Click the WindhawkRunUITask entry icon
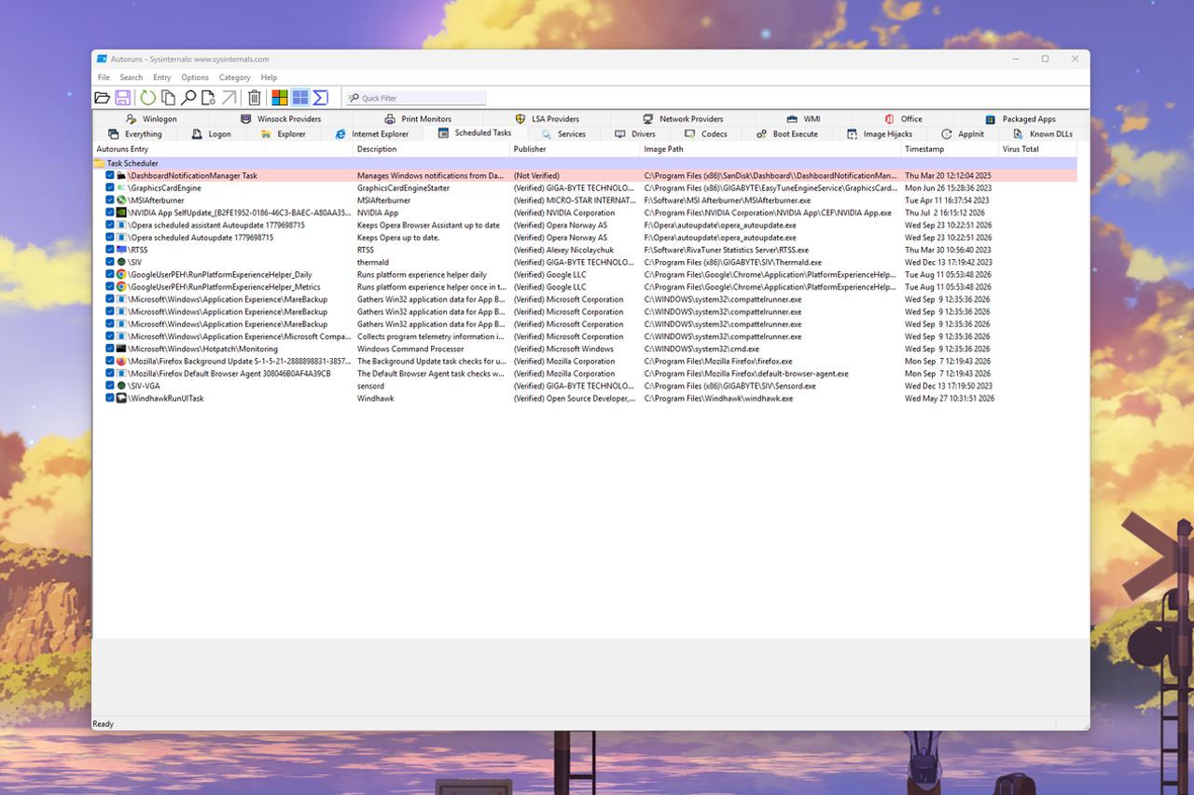Viewport: 1194px width, 795px height. click(x=121, y=398)
